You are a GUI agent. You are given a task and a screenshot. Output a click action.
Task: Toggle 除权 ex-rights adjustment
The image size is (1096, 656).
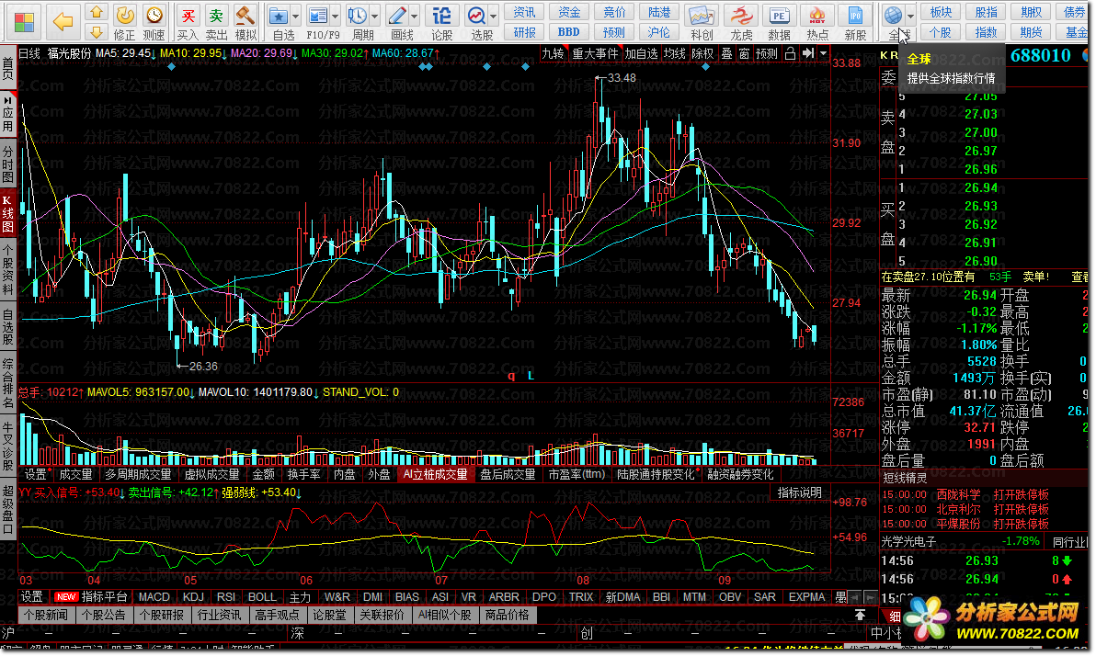click(x=702, y=54)
